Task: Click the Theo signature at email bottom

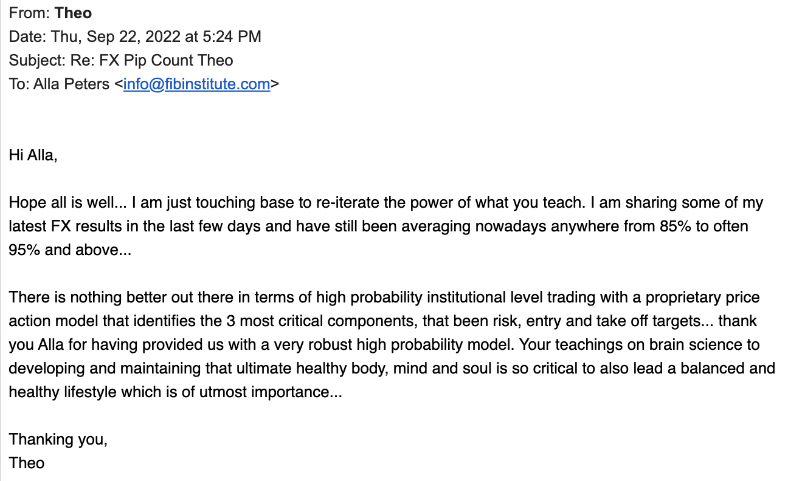Action: pos(27,463)
